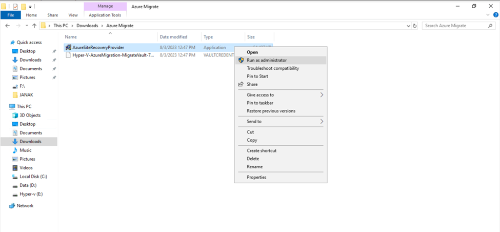
Task: Open Properties from context menu
Action: (x=281, y=177)
